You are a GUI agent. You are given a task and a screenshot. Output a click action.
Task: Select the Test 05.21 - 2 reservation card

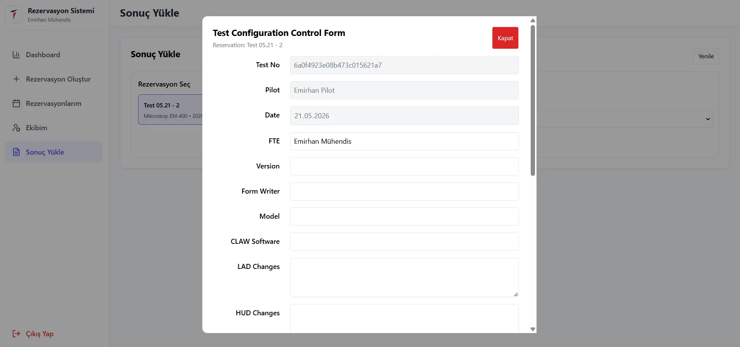pyautogui.click(x=170, y=110)
